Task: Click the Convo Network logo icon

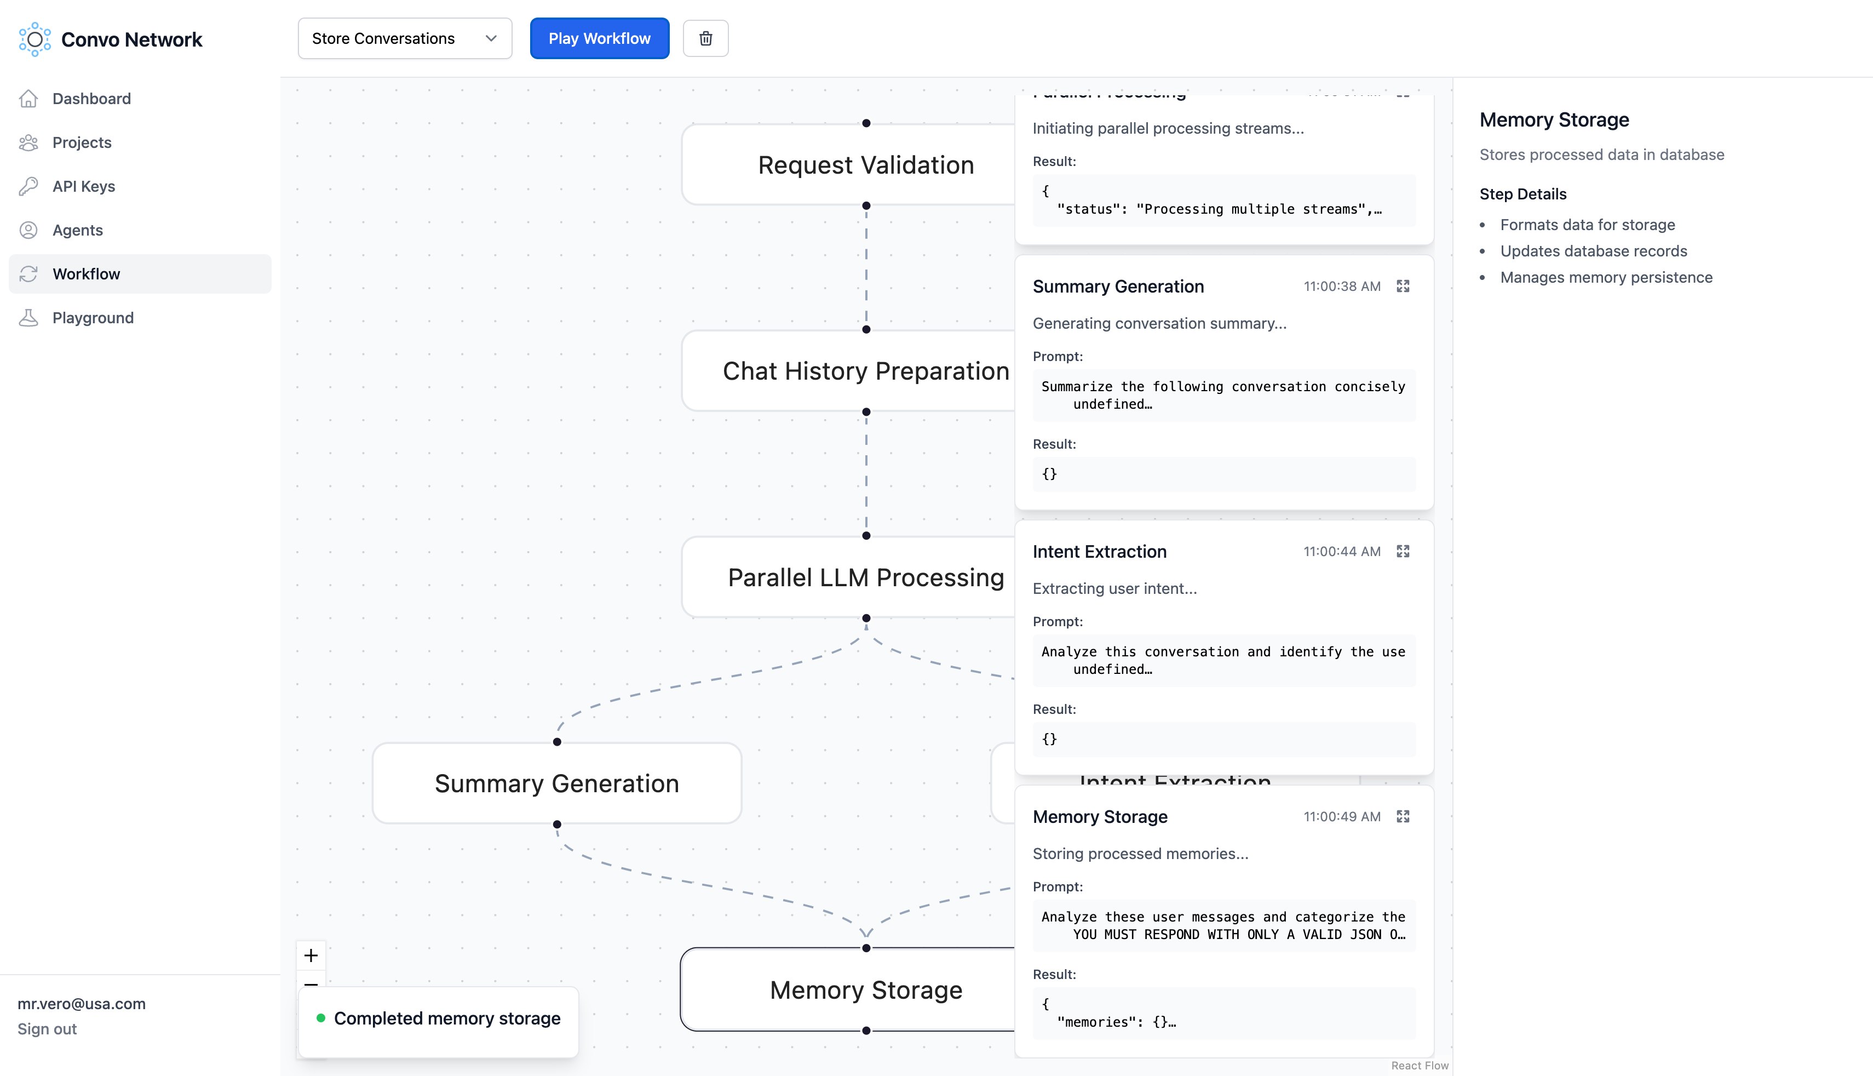Action: 34,39
